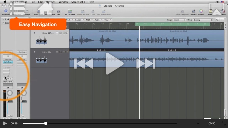Open the Options menu
The width and height of the screenshot is (228, 128).
pos(50,2)
